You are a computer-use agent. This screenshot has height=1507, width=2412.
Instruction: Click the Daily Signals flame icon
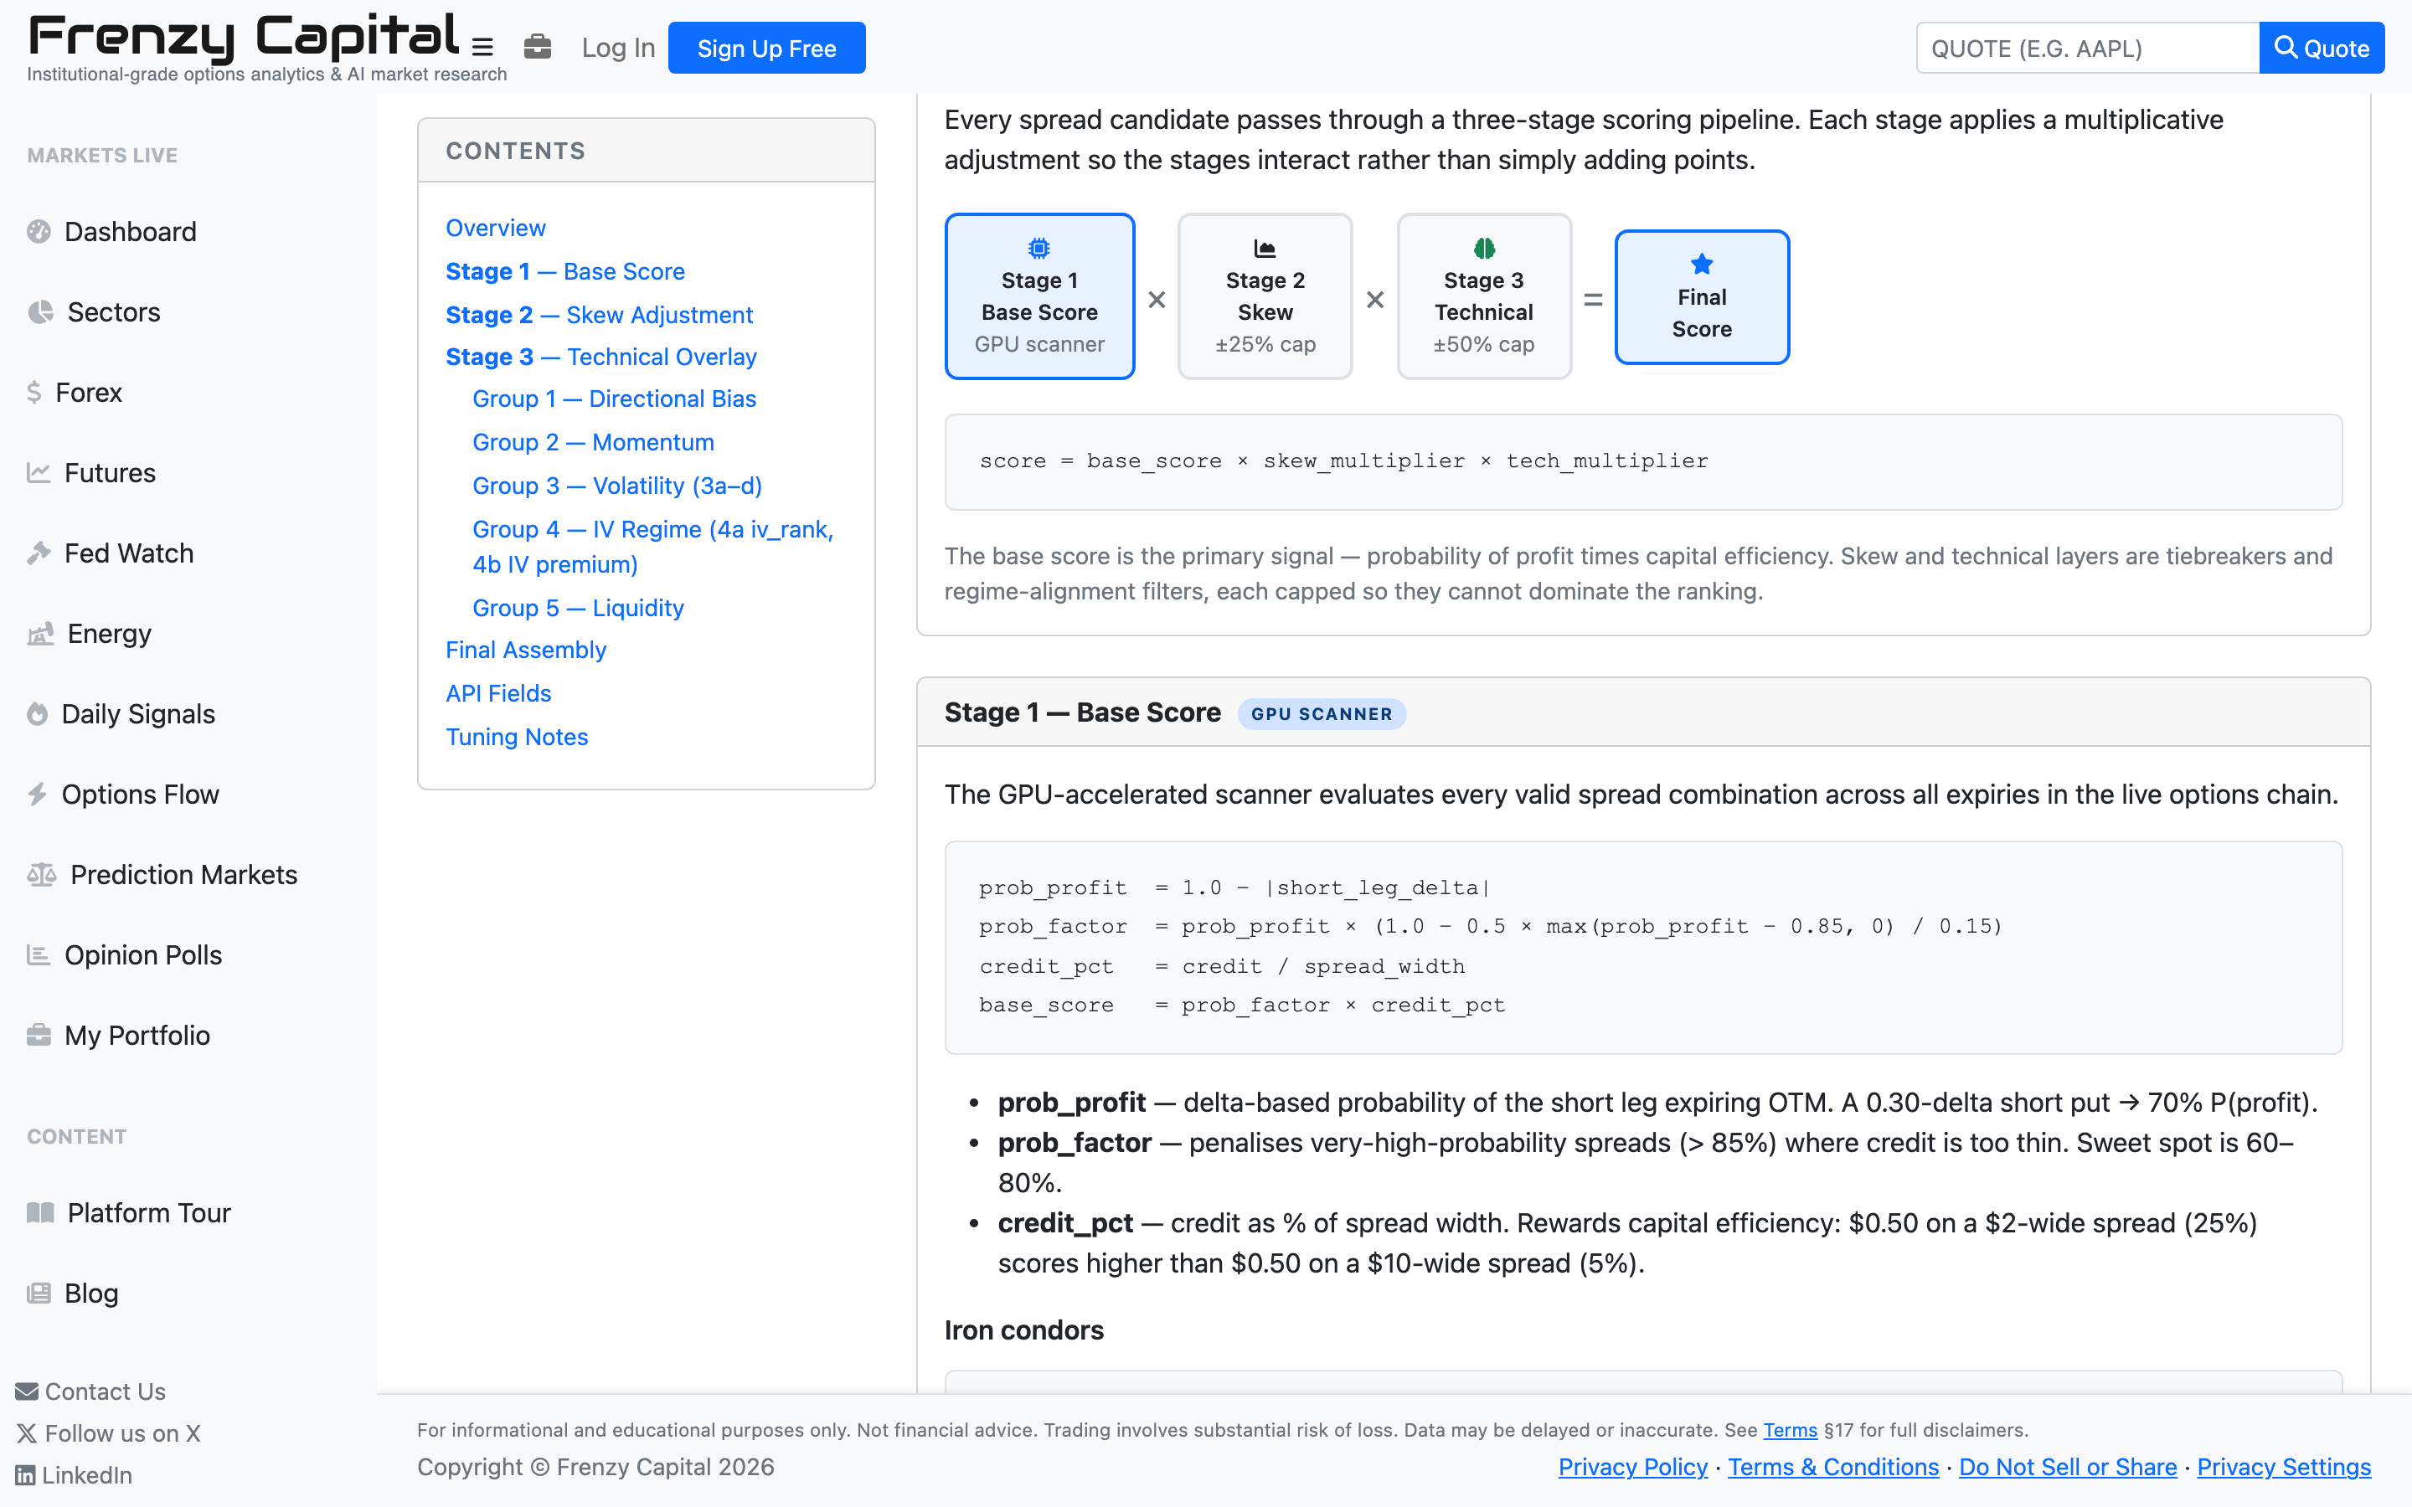tap(37, 713)
